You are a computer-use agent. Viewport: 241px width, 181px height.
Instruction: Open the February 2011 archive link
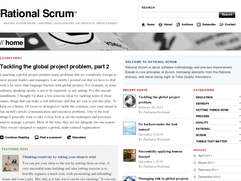tap(208, 170)
